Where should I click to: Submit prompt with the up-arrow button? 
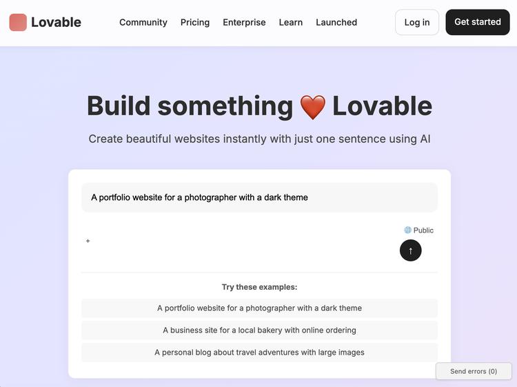click(x=410, y=250)
